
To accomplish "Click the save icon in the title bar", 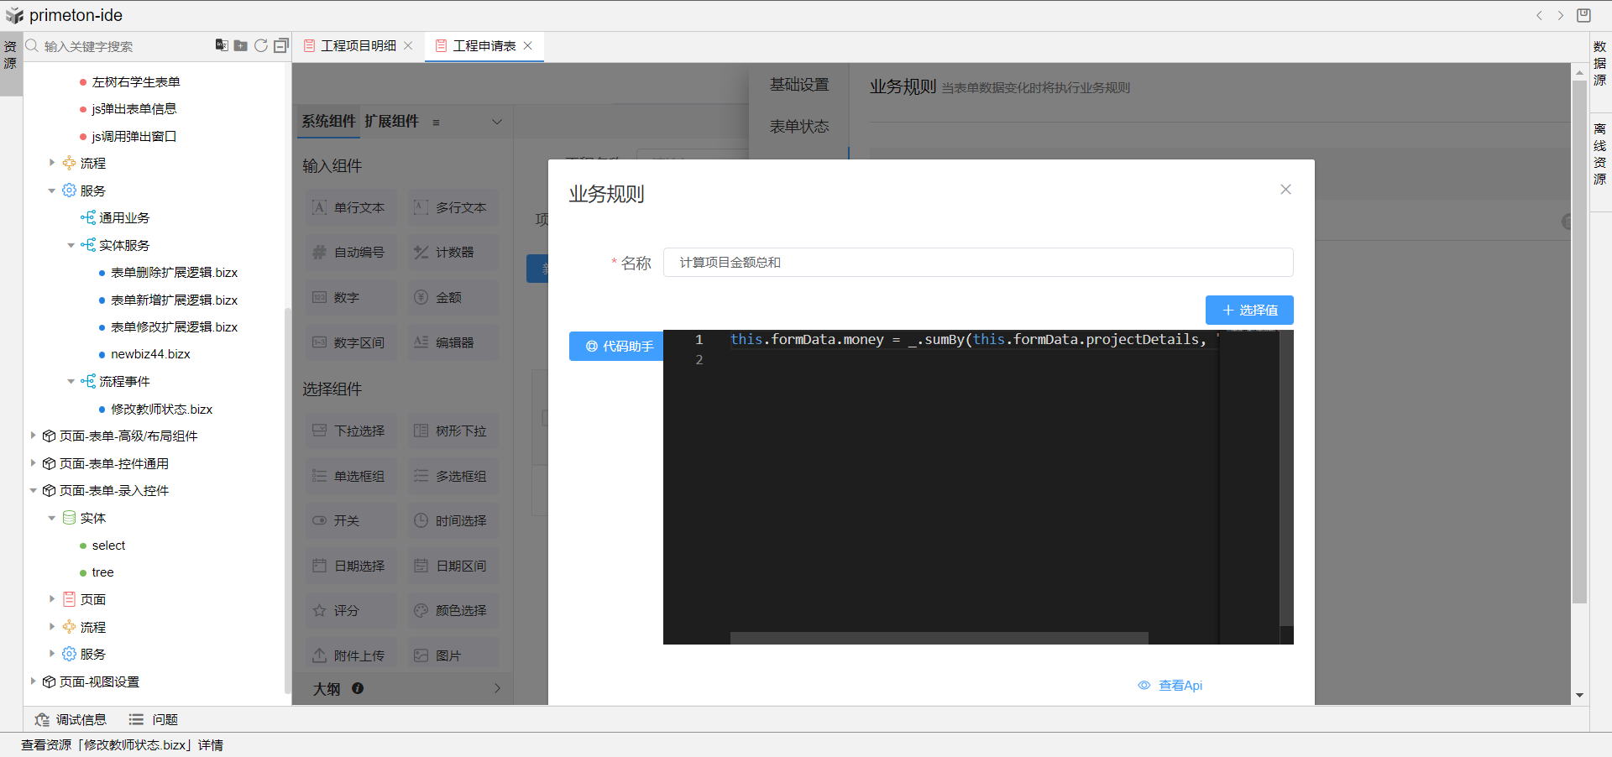I will tap(1583, 15).
